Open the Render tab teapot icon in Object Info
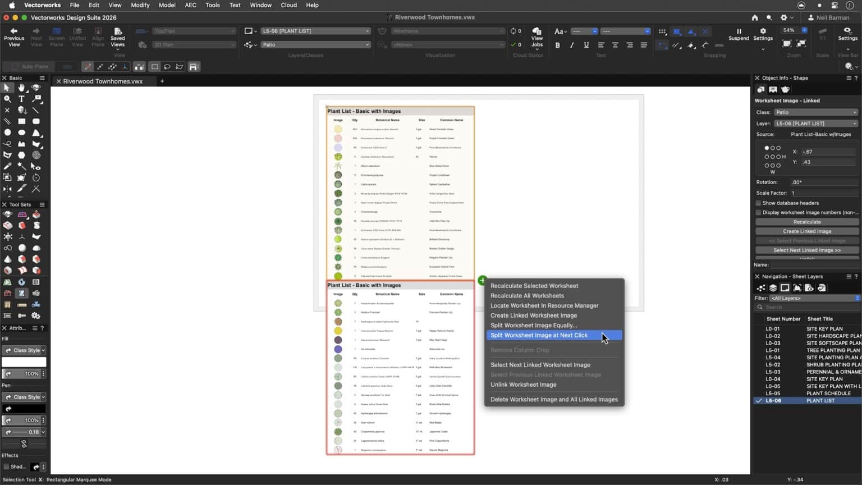 [x=785, y=89]
